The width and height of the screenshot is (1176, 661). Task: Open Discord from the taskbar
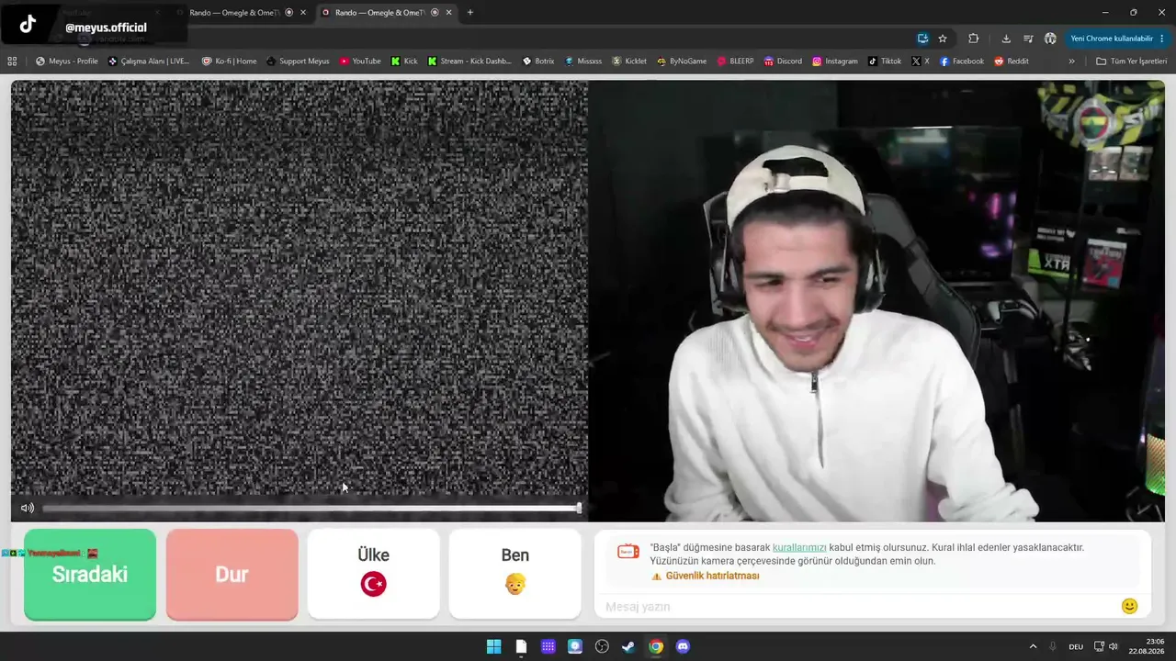[x=683, y=646]
